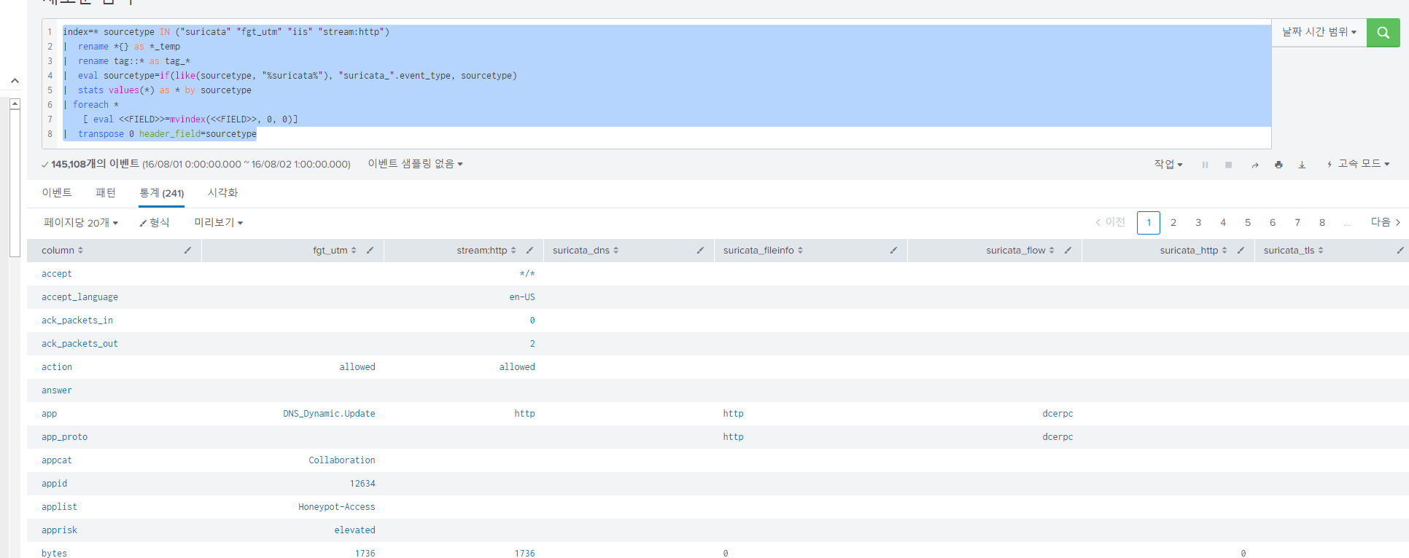Click DNS_Dynamic.Update value in app row
The image size is (1409, 558).
coord(329,414)
